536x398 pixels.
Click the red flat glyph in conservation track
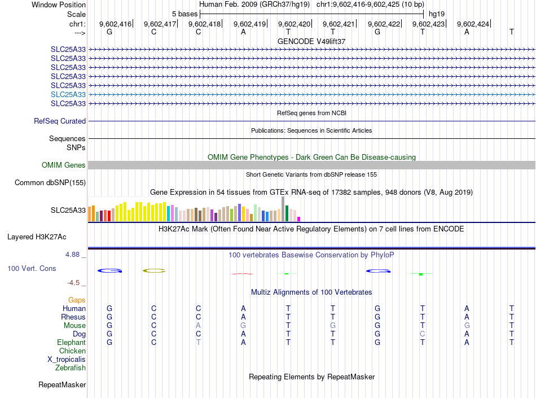click(x=243, y=274)
